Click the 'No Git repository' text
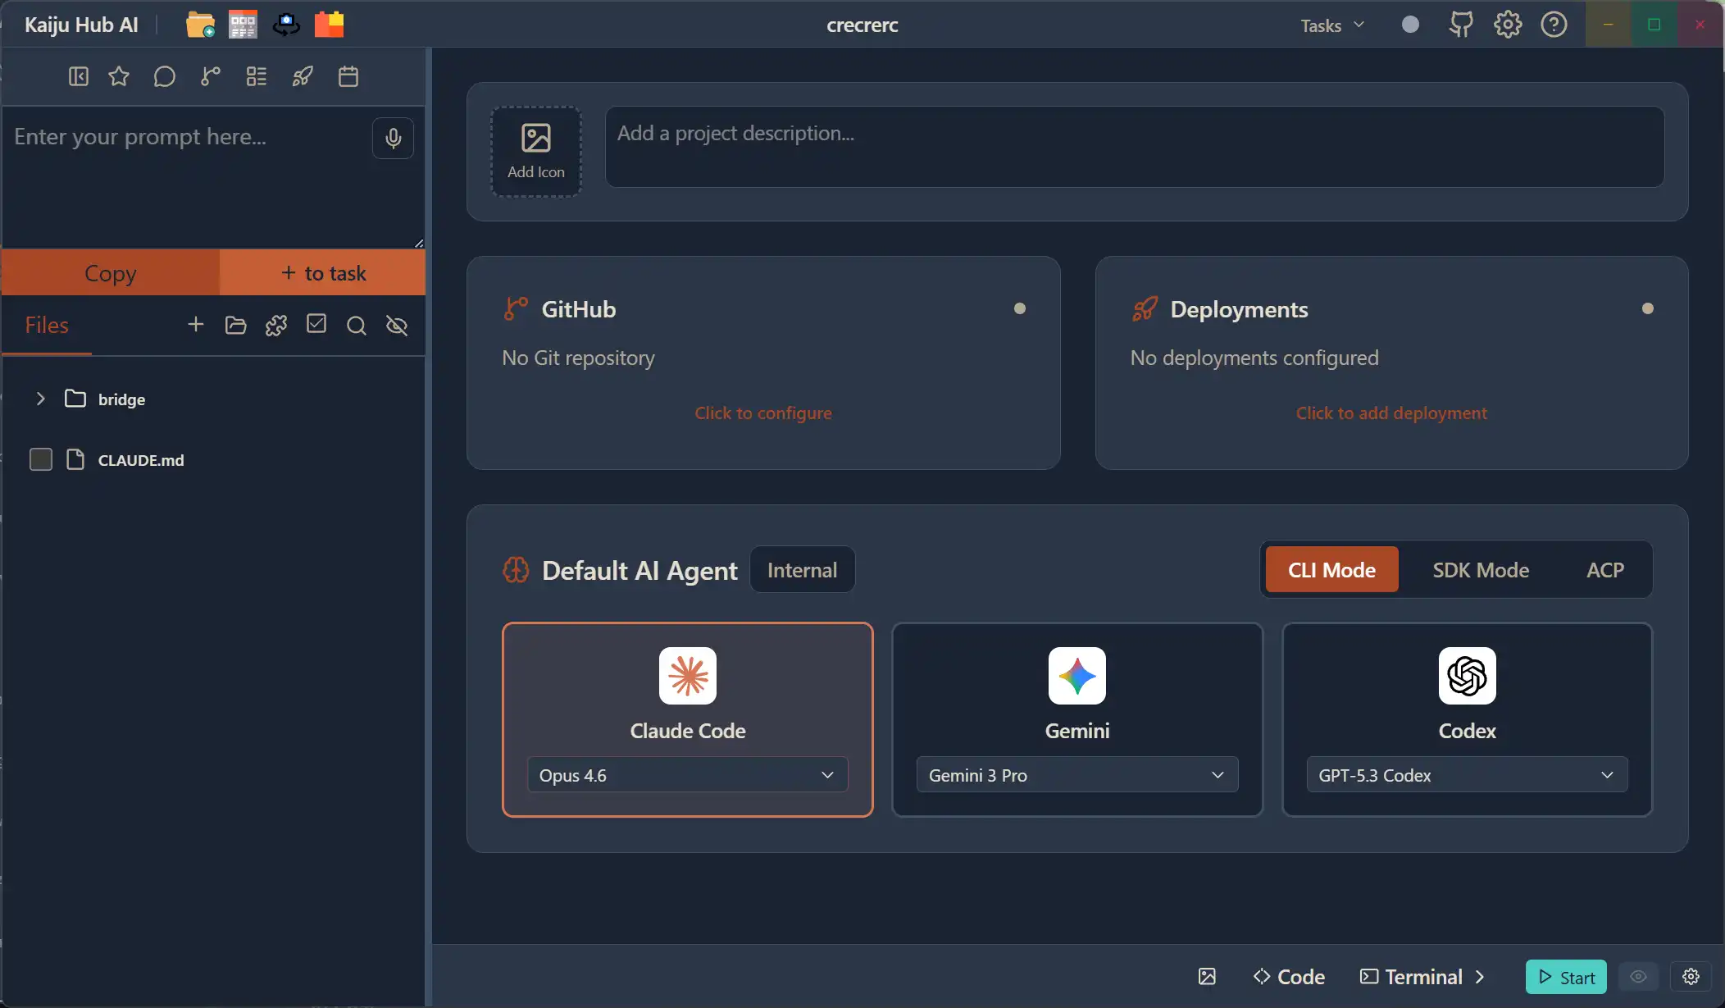Viewport: 1725px width, 1008px height. pos(579,358)
